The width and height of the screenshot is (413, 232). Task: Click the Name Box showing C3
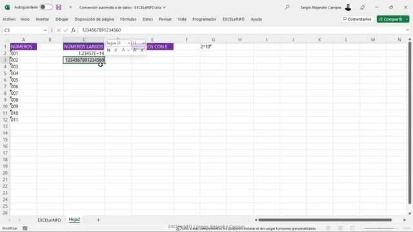click(x=23, y=30)
